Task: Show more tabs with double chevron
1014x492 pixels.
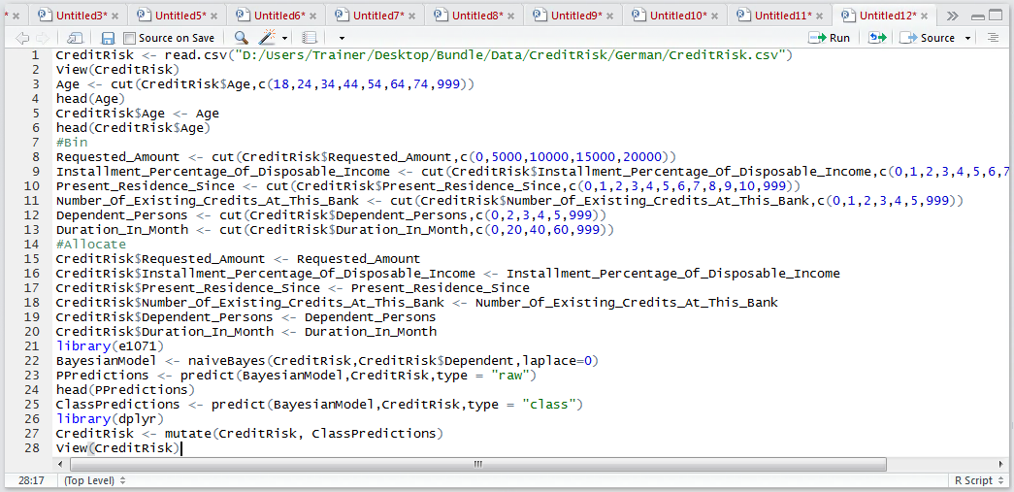Action: pos(952,16)
